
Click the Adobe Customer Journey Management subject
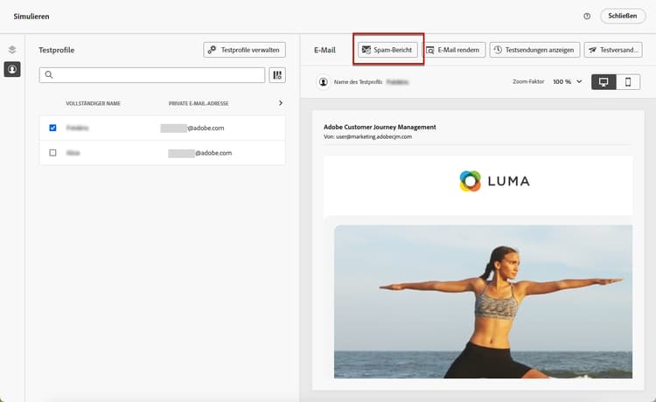(380, 127)
